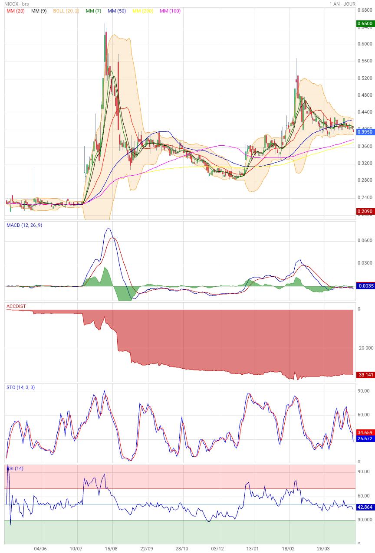Screen dimensions: 375x553
Task: Click the 0.2800 price axis label
Action: pos(365,180)
